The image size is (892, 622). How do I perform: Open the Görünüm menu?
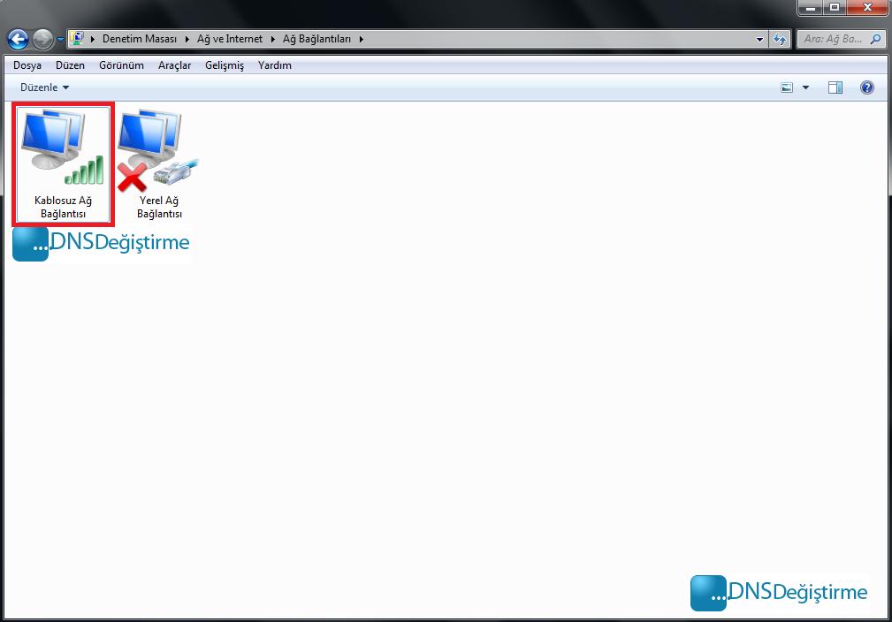(121, 65)
